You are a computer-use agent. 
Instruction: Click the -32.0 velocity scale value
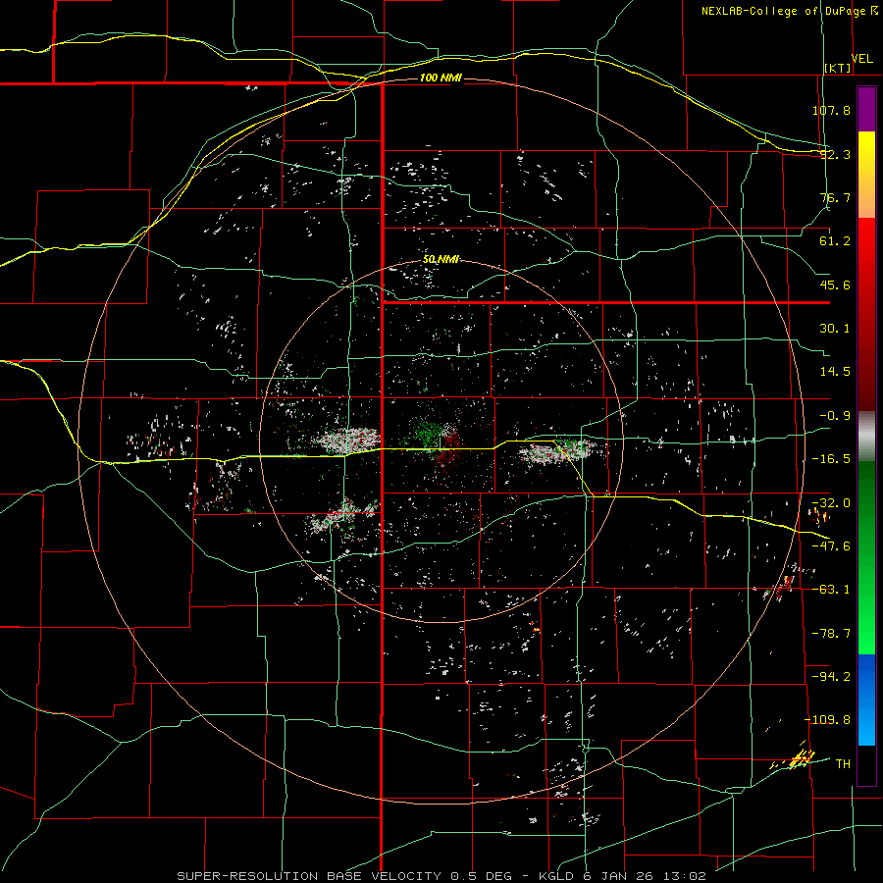pyautogui.click(x=831, y=503)
